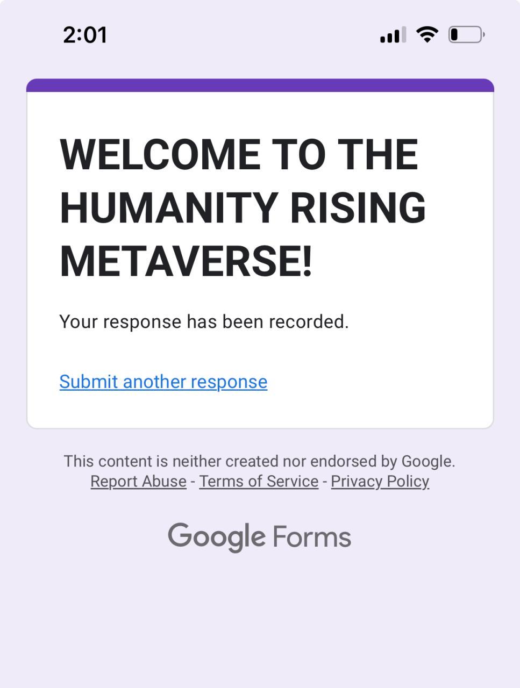Open the Report Abuse link

pos(138,481)
